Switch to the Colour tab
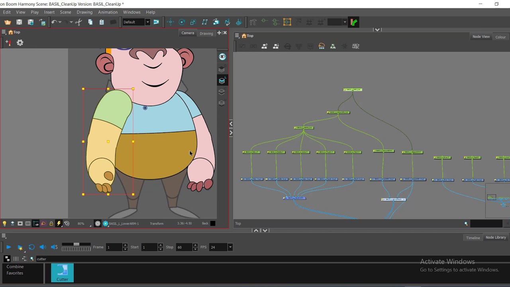This screenshot has height=287, width=510. (x=500, y=37)
